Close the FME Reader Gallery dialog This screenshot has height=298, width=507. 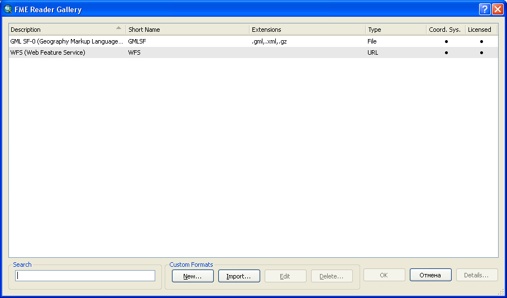pos(498,9)
